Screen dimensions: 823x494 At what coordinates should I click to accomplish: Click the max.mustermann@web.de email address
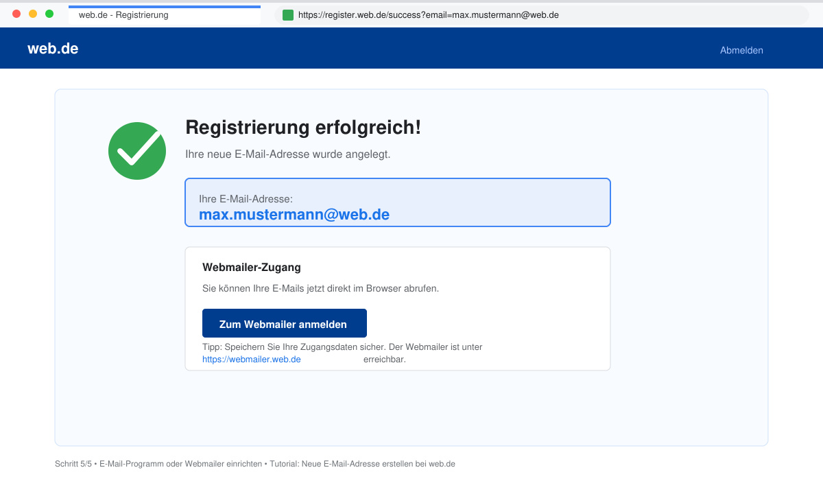coord(294,214)
